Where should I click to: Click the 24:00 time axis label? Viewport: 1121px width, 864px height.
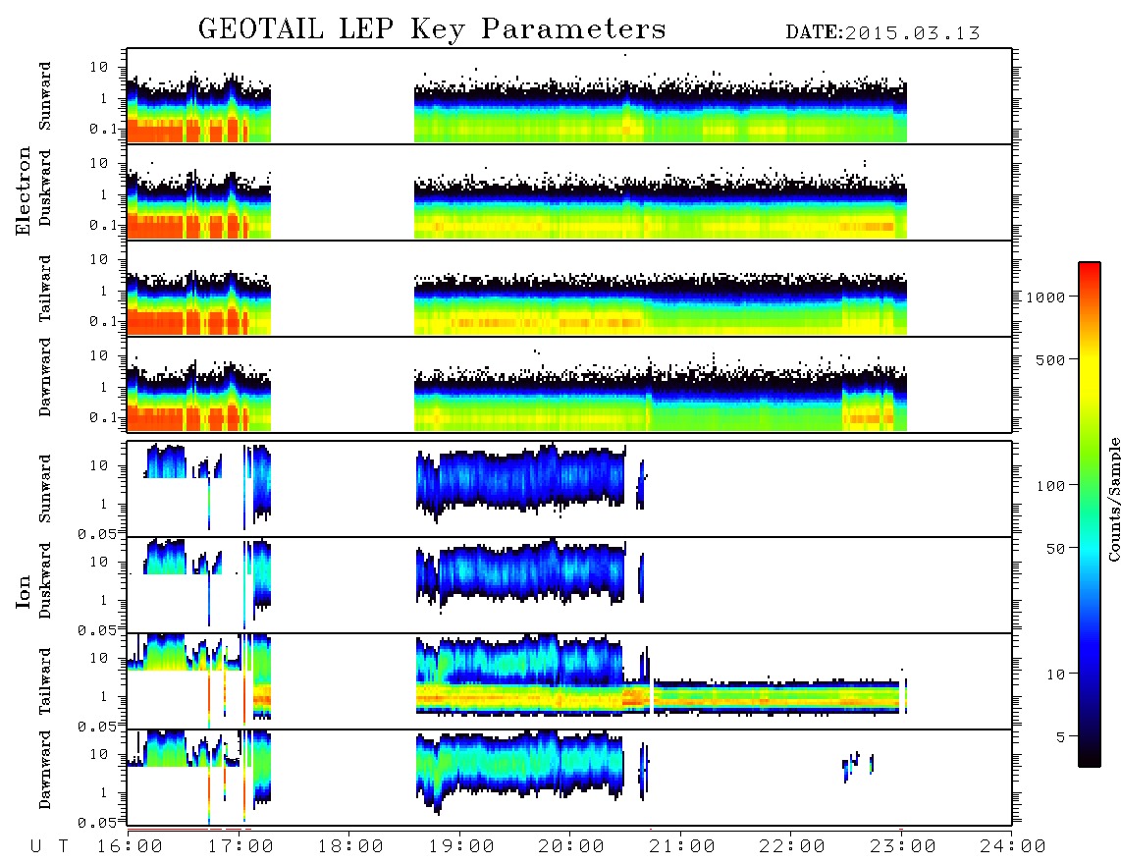point(1013,846)
